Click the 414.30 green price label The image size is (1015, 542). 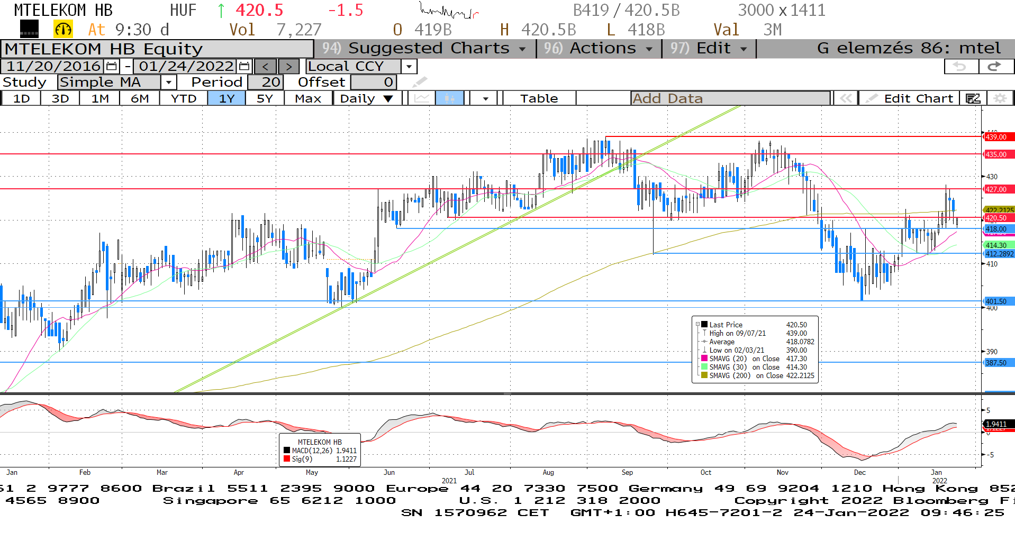[x=999, y=245]
